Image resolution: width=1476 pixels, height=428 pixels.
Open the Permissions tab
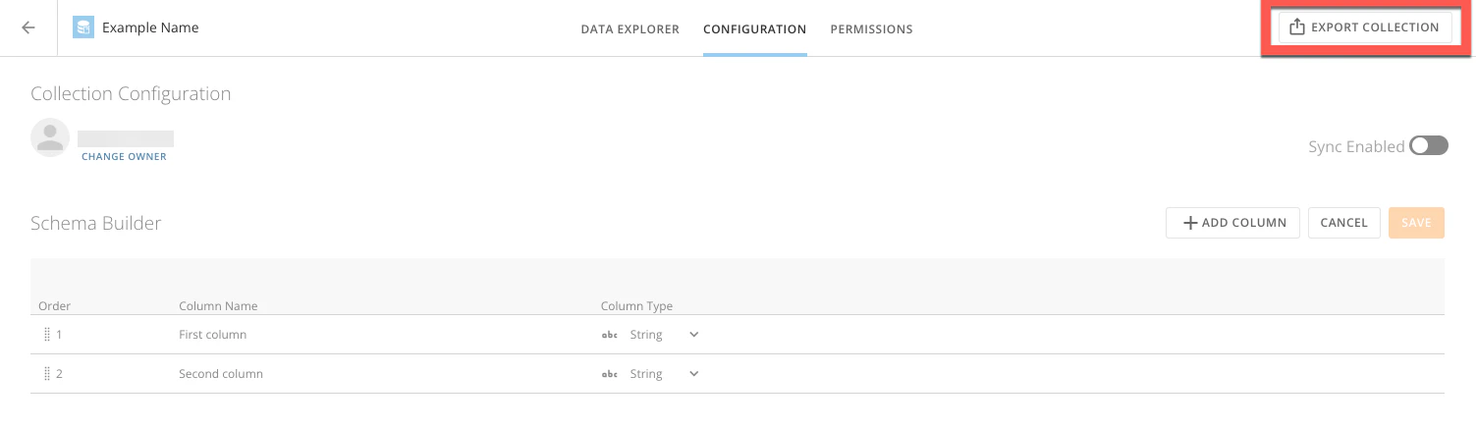coord(871,29)
